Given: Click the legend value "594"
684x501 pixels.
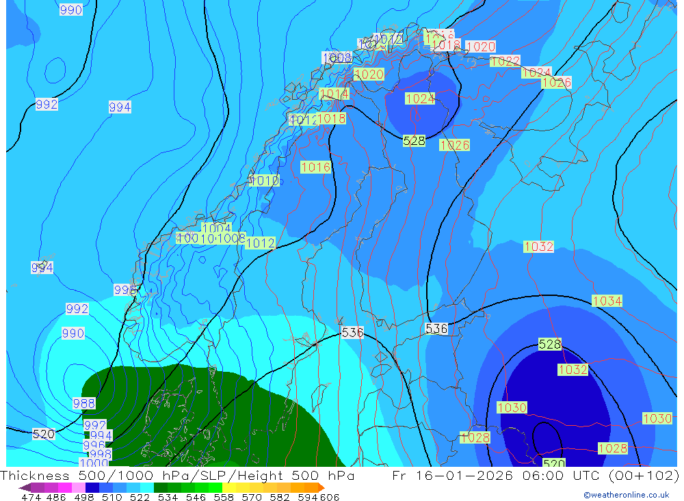Looking at the screenshot, I should coord(308,497).
